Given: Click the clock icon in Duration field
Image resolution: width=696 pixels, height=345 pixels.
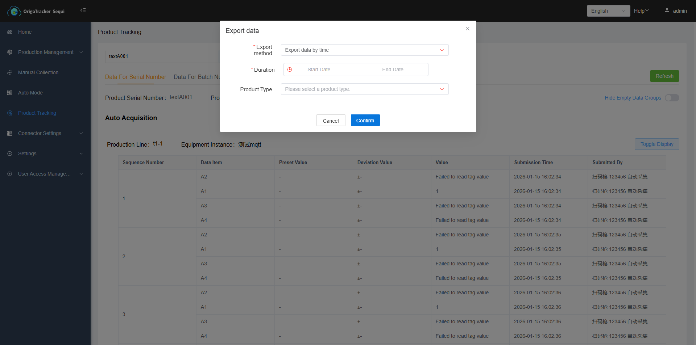Looking at the screenshot, I should click(x=290, y=70).
